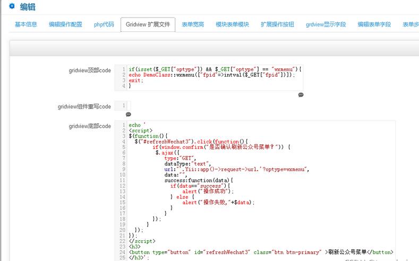Click comment icon below gridview顶部code editor
Image resolution: width=419 pixels, height=261 pixels.
pyautogui.click(x=301, y=95)
